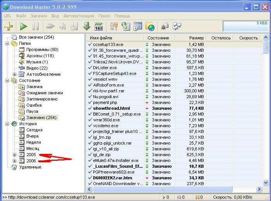This screenshot has height=201, width=271.
Task: Click the 5 KB/s speed graph
Action: coord(245,26)
